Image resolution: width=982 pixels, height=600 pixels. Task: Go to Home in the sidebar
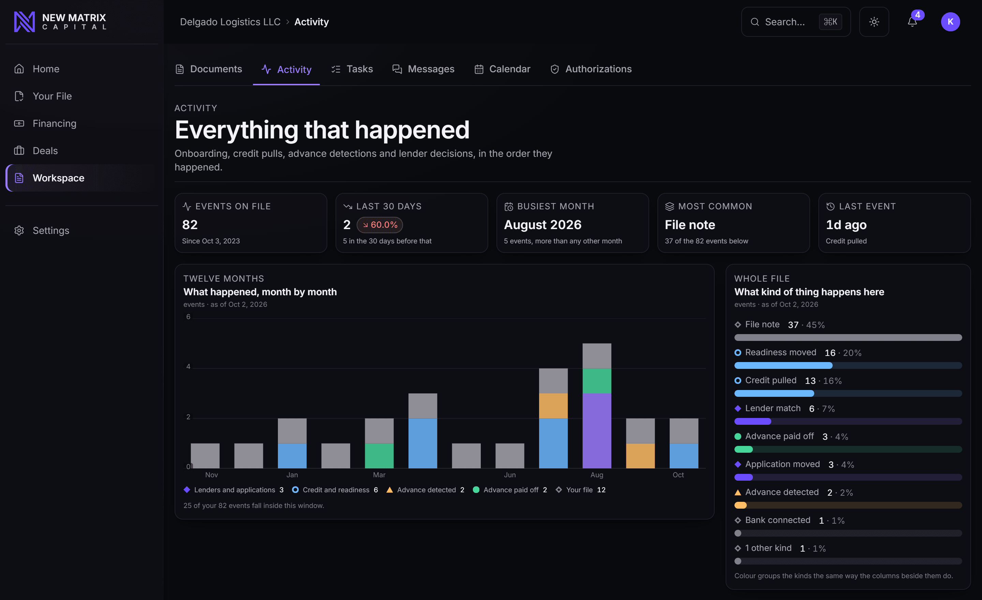point(82,69)
